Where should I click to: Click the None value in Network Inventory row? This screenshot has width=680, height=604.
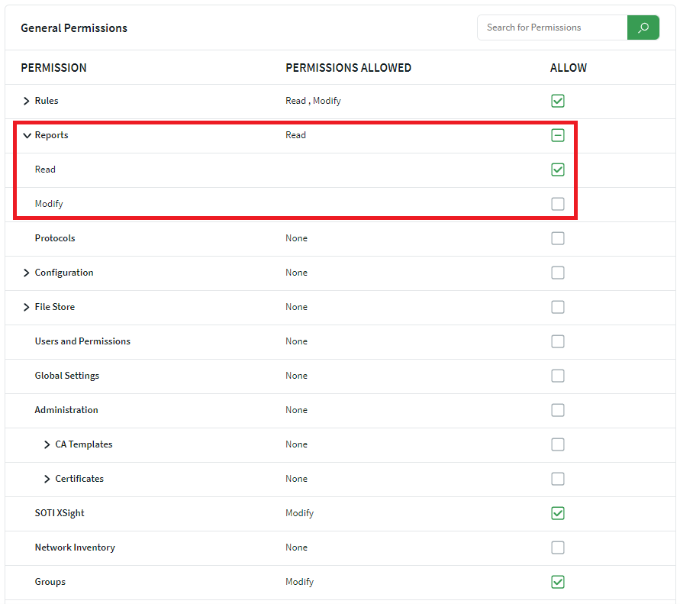[x=296, y=547]
